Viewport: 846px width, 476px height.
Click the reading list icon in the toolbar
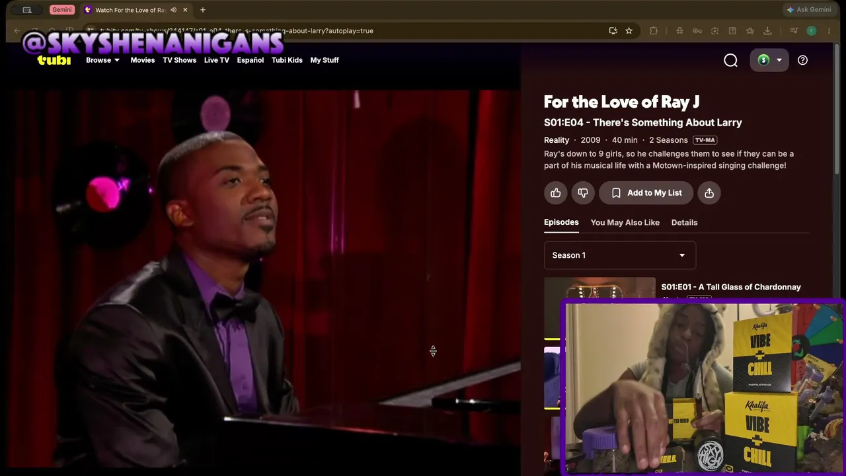(732, 30)
